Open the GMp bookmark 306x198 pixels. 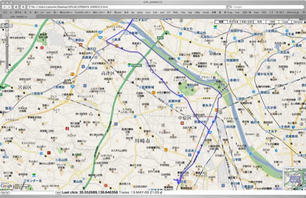(197, 12)
